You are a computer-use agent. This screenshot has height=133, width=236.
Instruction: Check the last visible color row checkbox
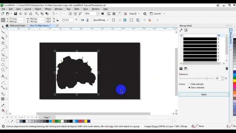point(181,60)
